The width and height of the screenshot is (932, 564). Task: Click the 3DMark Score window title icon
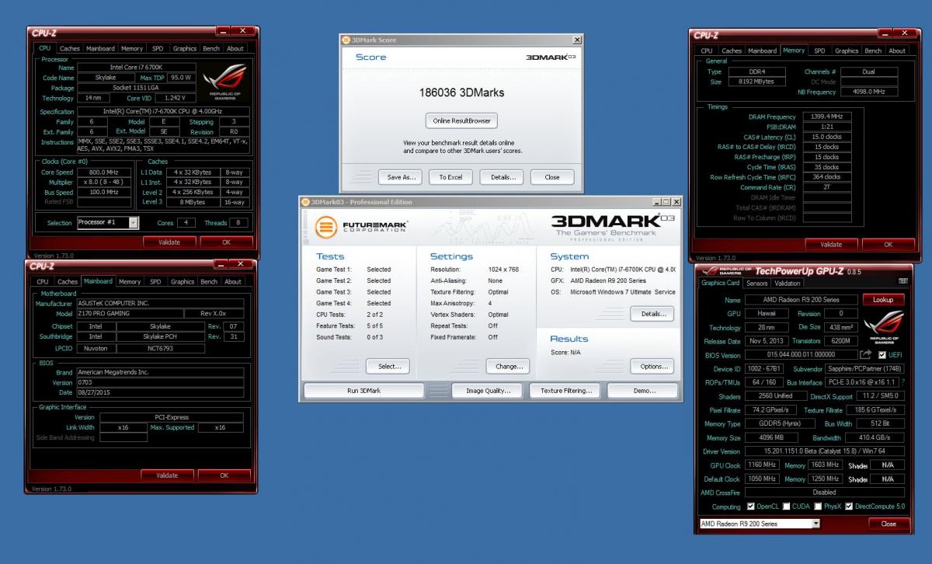tap(346, 39)
